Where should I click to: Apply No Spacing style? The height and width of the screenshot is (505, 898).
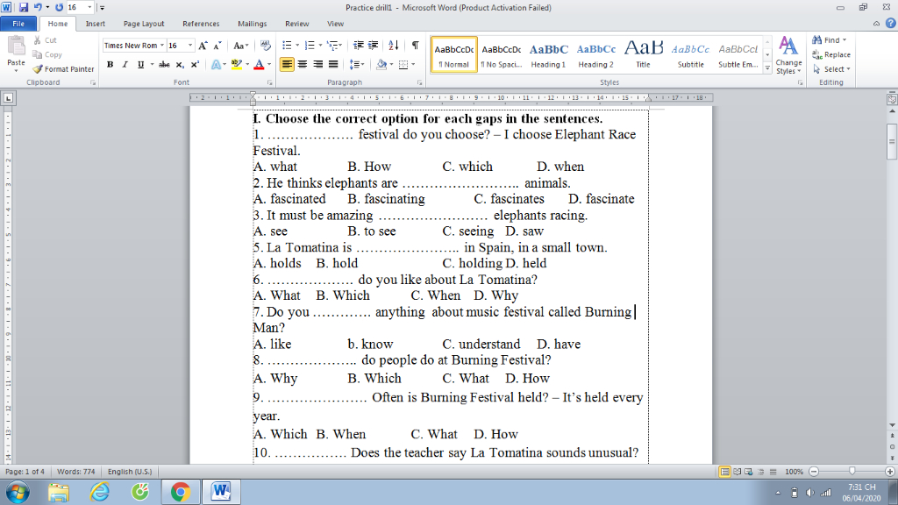click(x=501, y=55)
